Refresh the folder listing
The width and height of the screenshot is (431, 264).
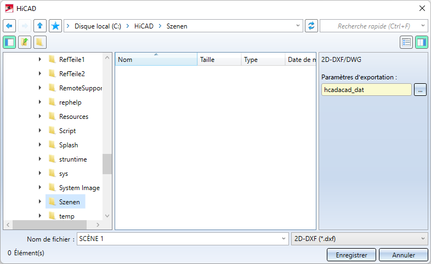click(x=311, y=26)
